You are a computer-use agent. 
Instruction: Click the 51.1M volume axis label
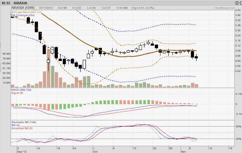6,68
